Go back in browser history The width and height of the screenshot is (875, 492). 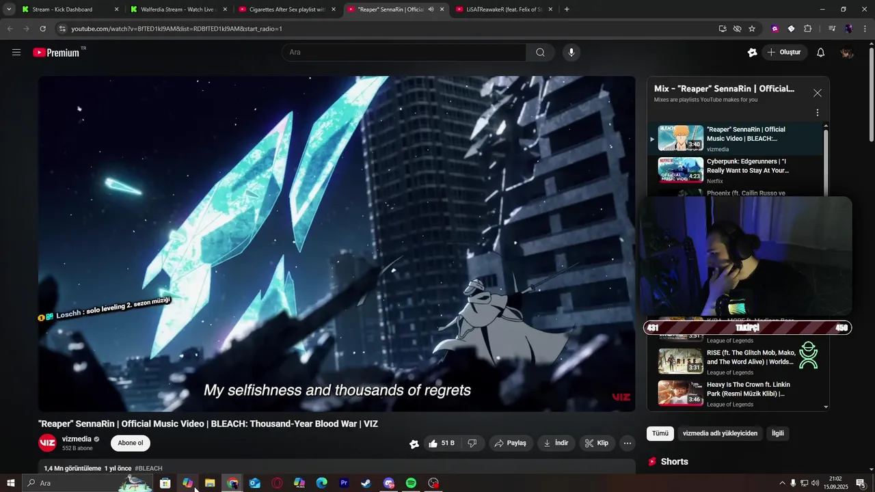[10, 29]
